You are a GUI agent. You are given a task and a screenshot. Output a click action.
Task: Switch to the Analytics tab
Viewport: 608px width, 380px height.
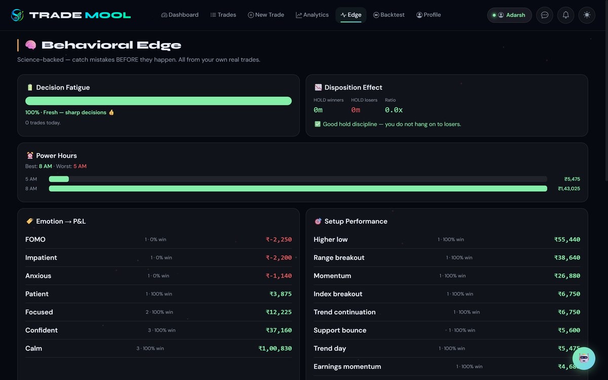pos(312,15)
